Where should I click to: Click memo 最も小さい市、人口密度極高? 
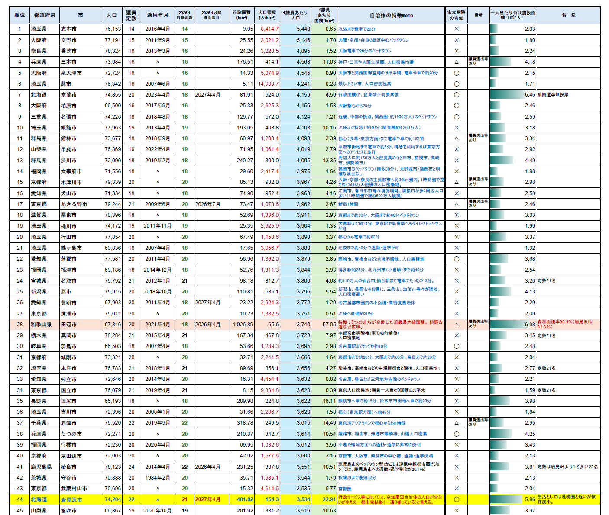coord(365,84)
